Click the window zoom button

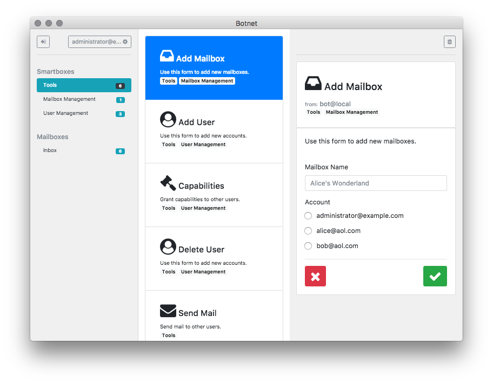(x=59, y=23)
